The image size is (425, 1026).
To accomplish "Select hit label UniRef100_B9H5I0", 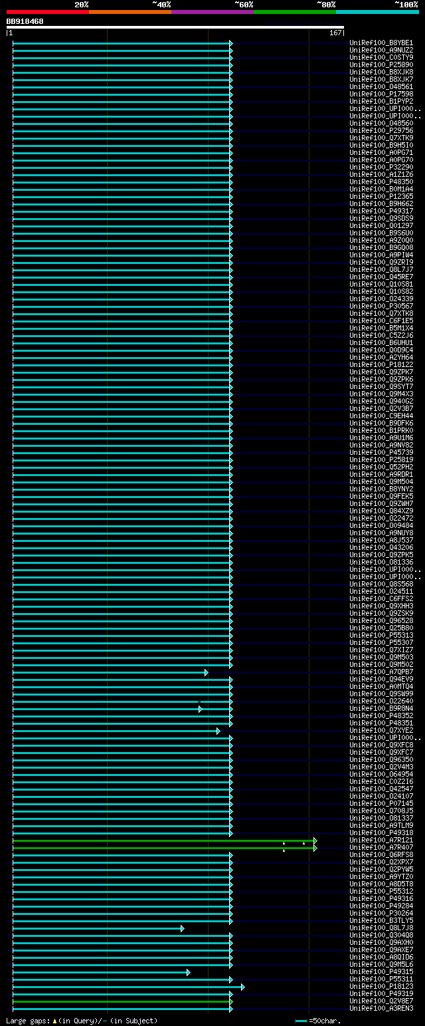I will [x=381, y=146].
